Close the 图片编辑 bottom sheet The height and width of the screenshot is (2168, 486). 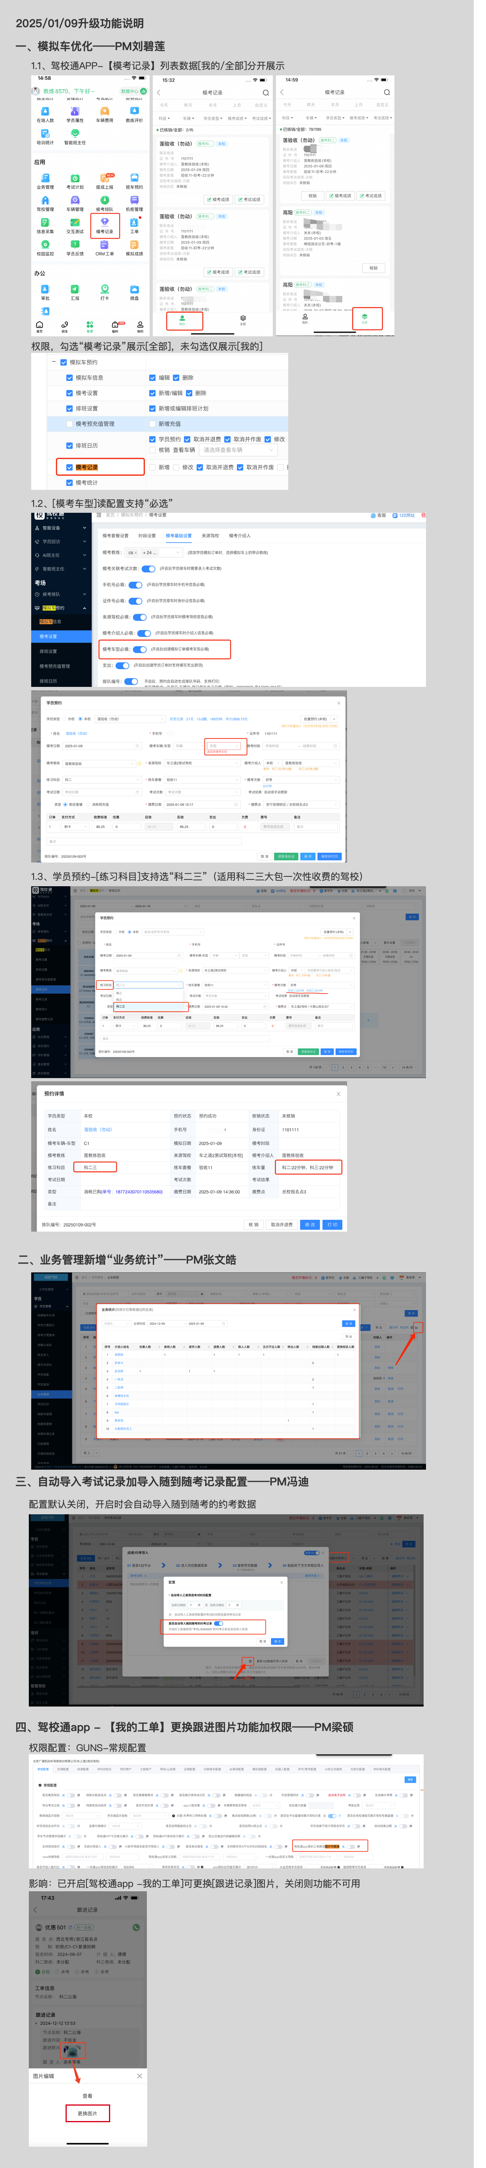[x=140, y=2076]
